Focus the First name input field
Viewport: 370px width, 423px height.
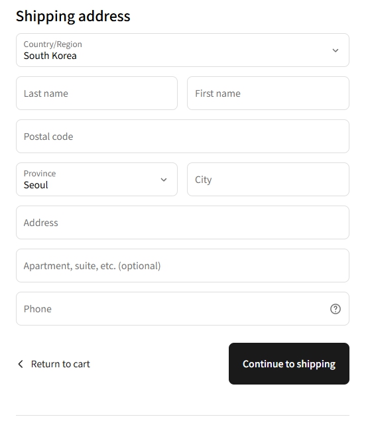point(268,93)
